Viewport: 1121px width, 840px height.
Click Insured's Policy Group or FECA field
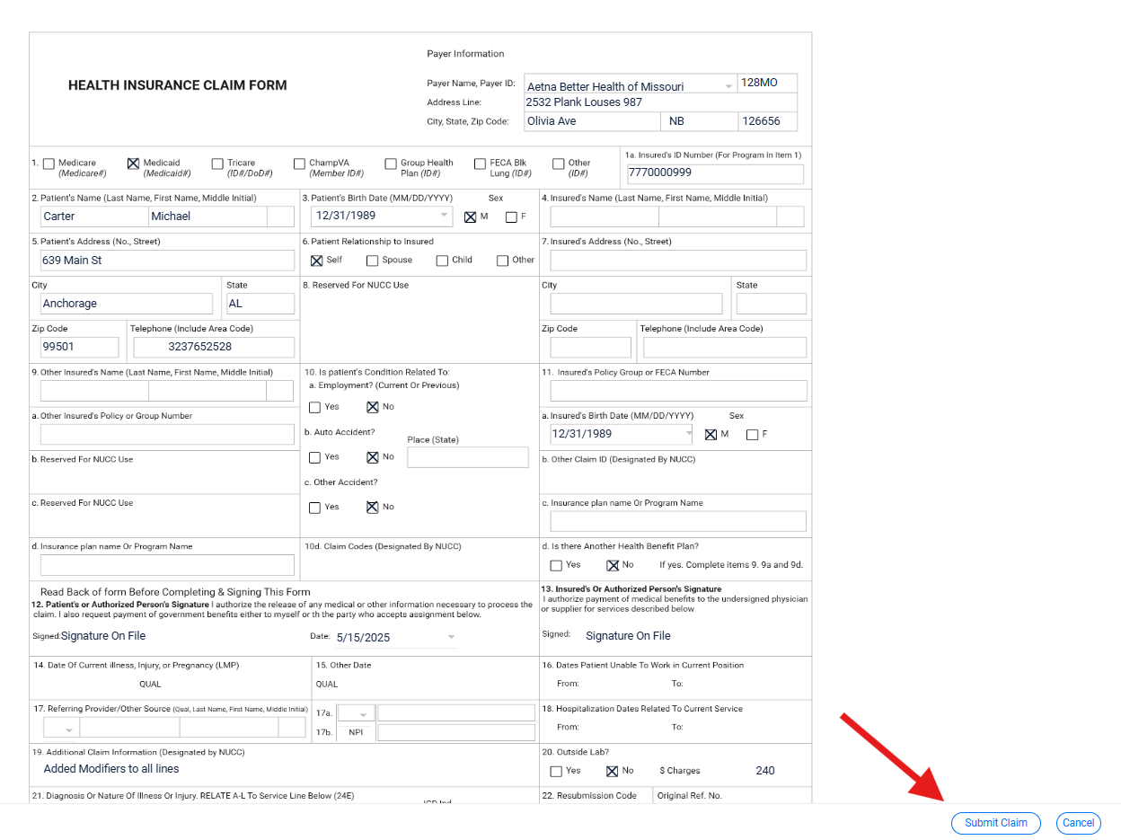tap(678, 391)
